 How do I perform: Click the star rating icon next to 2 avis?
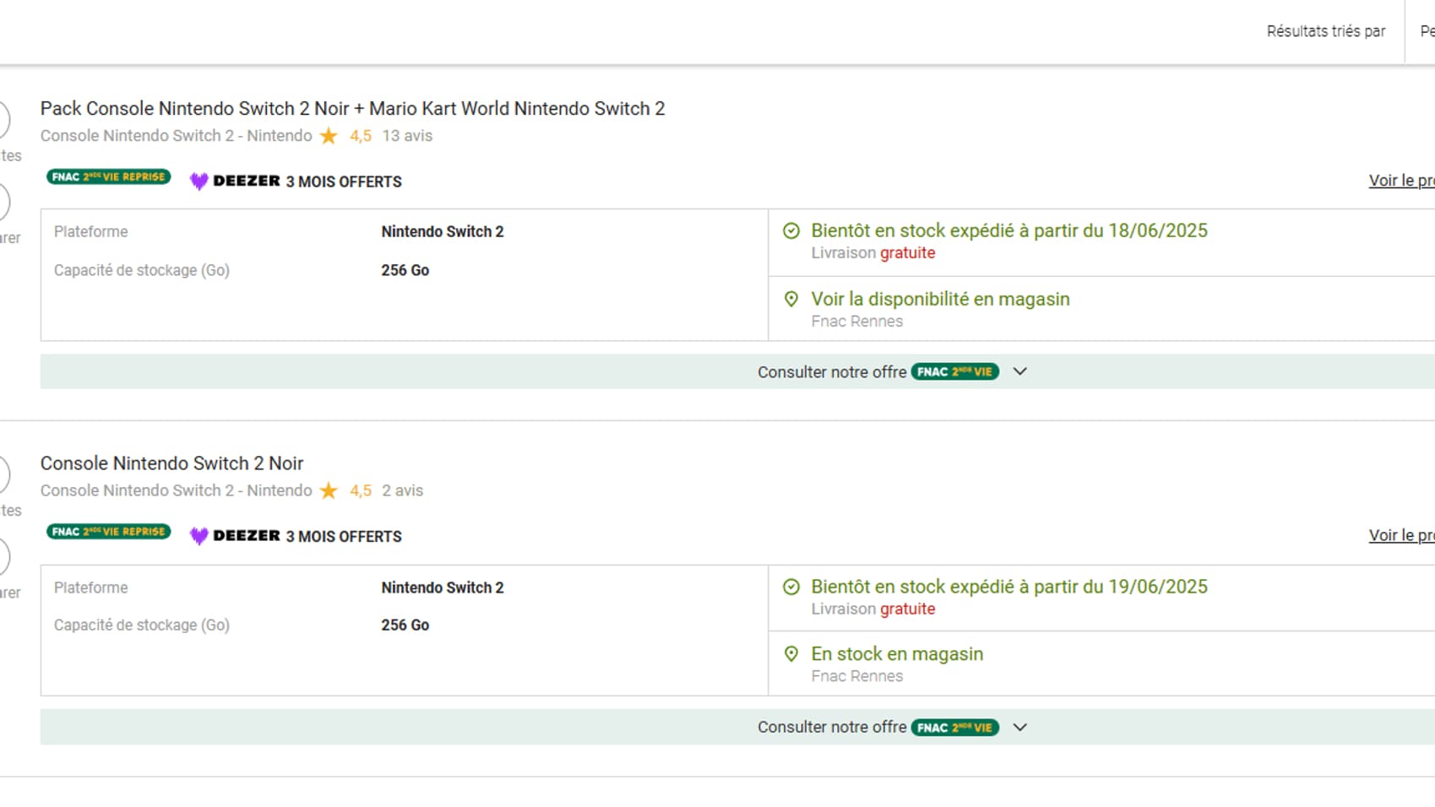tap(329, 490)
